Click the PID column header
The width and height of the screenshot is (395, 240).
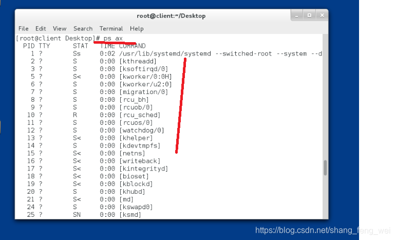(x=29, y=46)
